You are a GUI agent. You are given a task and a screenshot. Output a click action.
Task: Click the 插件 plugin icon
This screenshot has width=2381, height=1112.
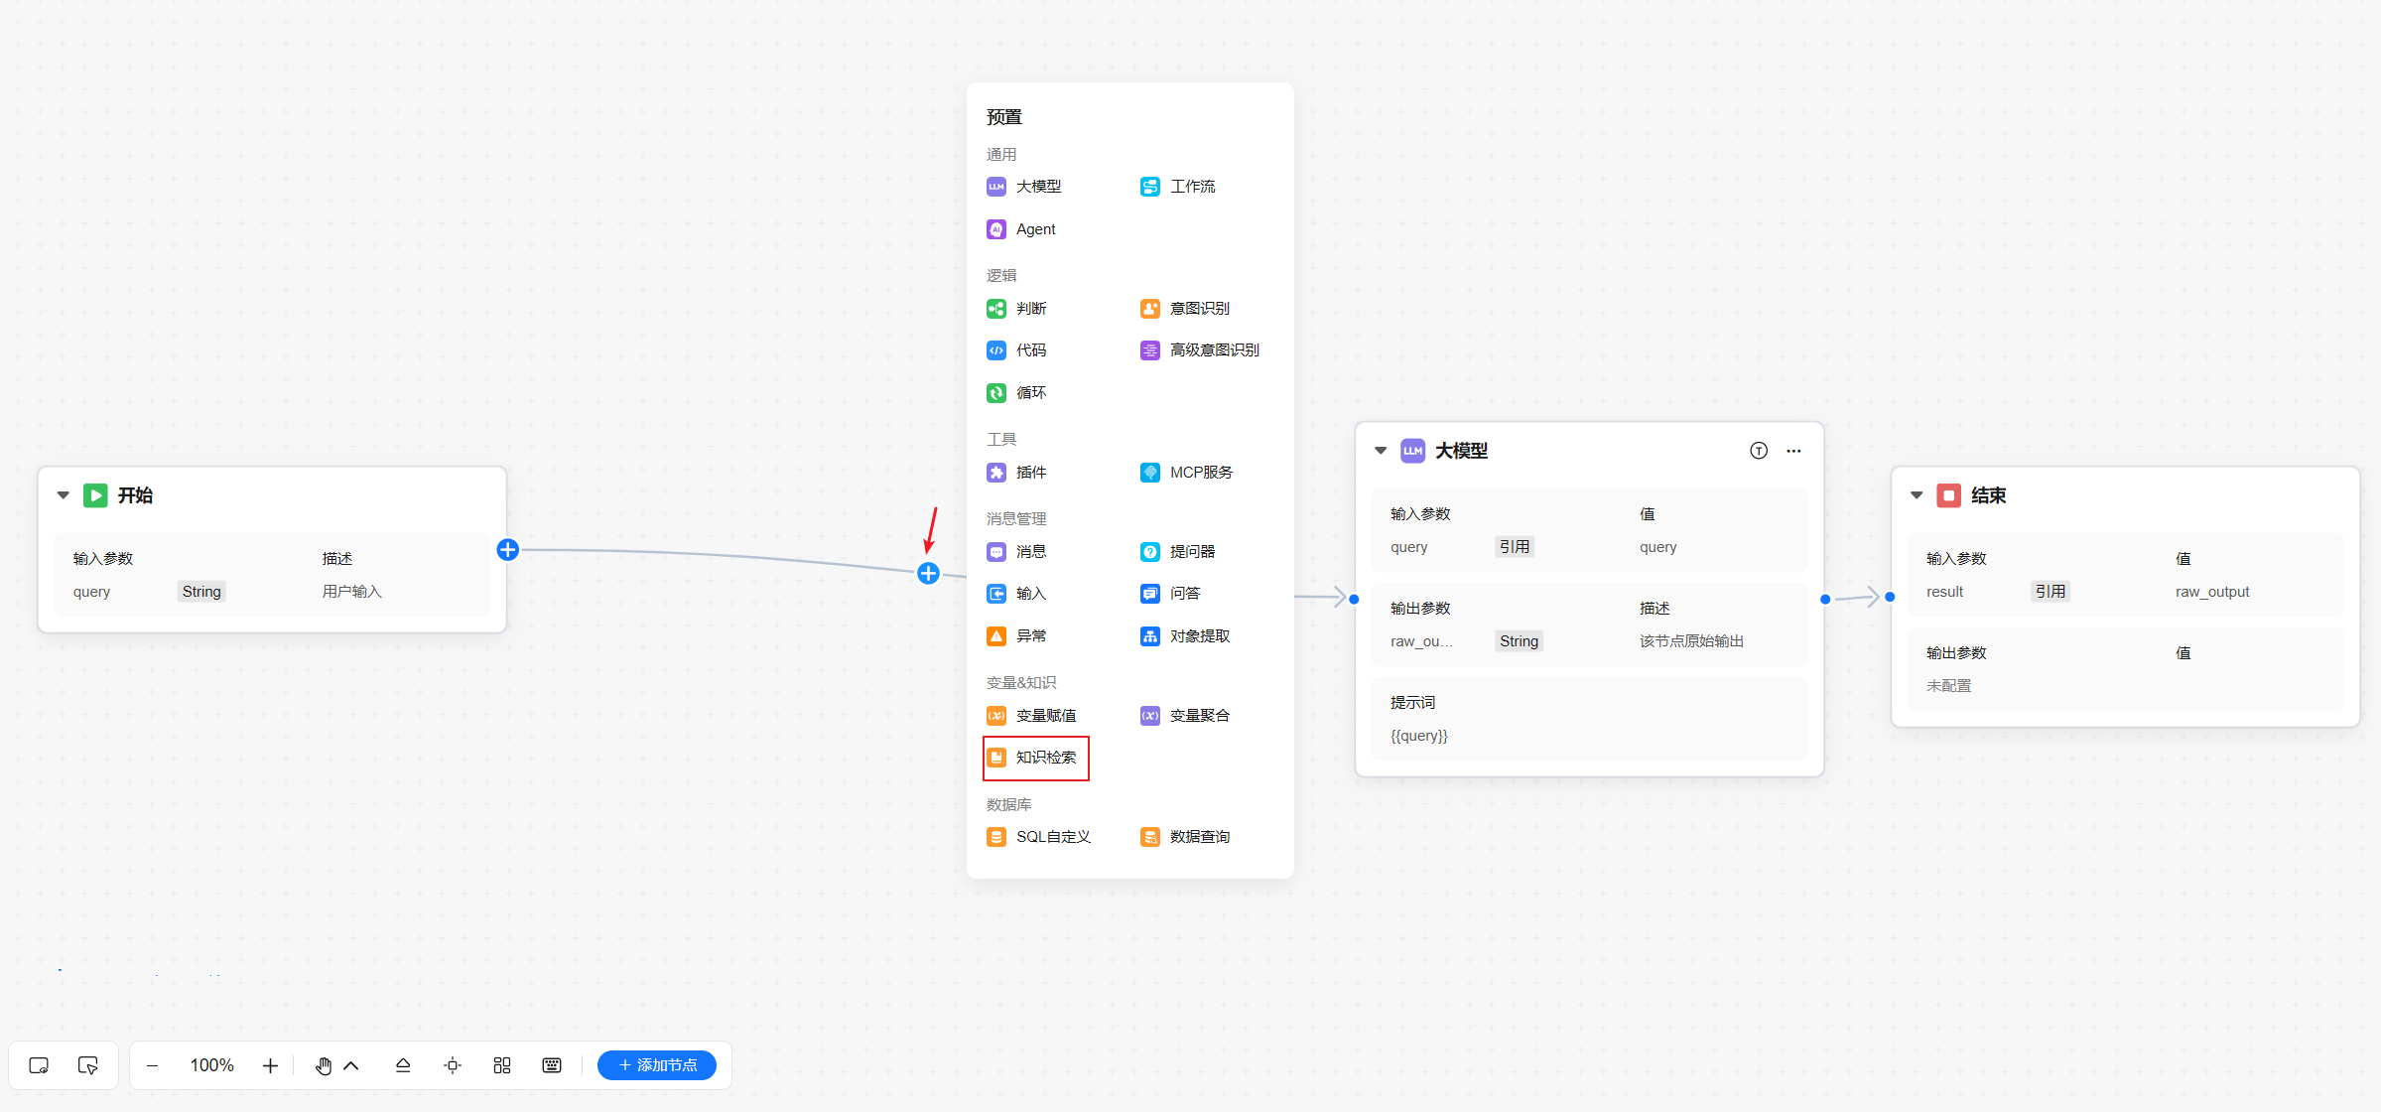[995, 473]
